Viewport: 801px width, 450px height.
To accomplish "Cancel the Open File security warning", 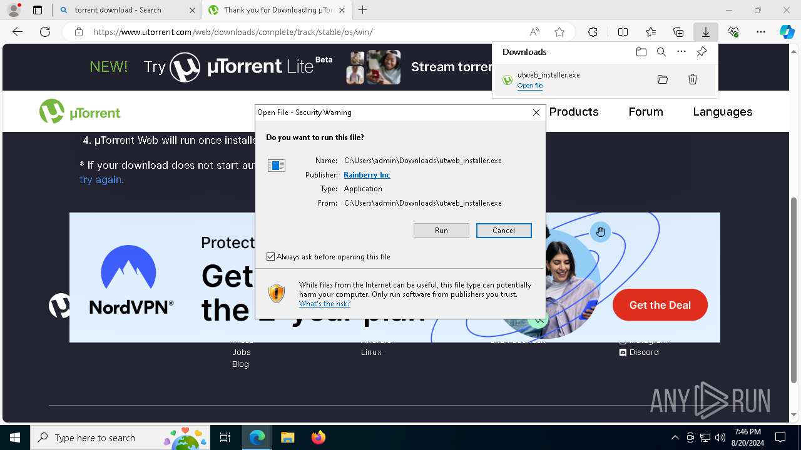I will (x=504, y=231).
